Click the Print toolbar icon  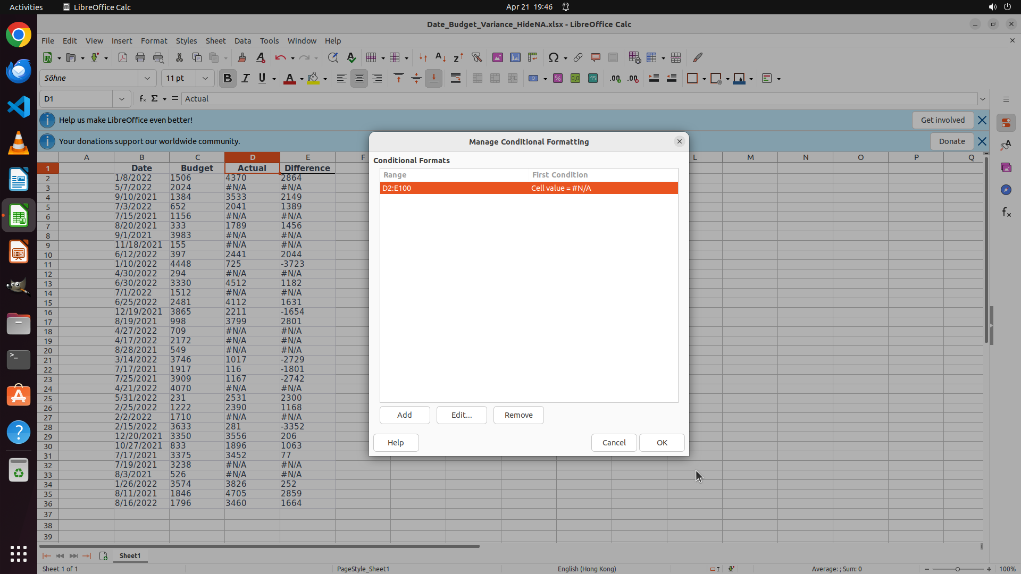point(140,57)
